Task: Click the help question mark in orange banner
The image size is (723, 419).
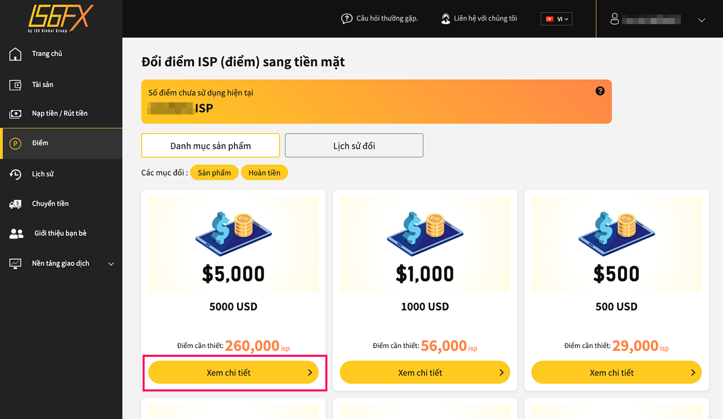Action: 600,91
